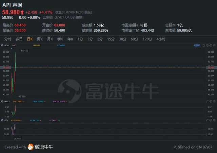Click the 昨收价 56.490 value
The width and height of the screenshot is (217, 153).
pos(60,30)
